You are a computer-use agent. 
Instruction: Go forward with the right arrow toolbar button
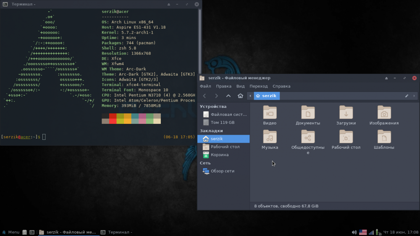point(216,96)
